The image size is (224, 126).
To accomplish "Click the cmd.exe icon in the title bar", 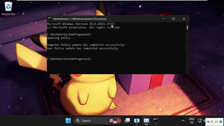I will [x=50, y=19].
